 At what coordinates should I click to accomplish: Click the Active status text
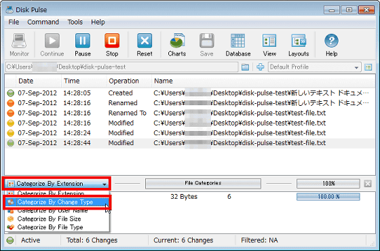coord(31,240)
